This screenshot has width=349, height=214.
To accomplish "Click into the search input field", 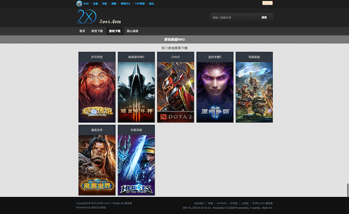I will click(x=233, y=17).
